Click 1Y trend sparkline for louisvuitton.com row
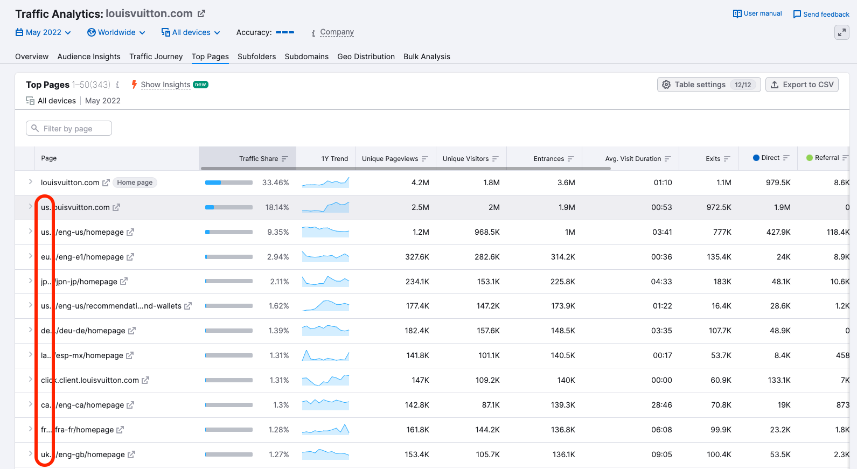857x469 pixels. pyautogui.click(x=325, y=183)
